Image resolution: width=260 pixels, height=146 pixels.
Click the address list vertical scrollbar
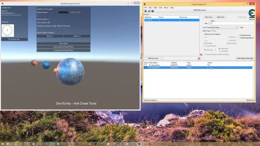click(253, 81)
